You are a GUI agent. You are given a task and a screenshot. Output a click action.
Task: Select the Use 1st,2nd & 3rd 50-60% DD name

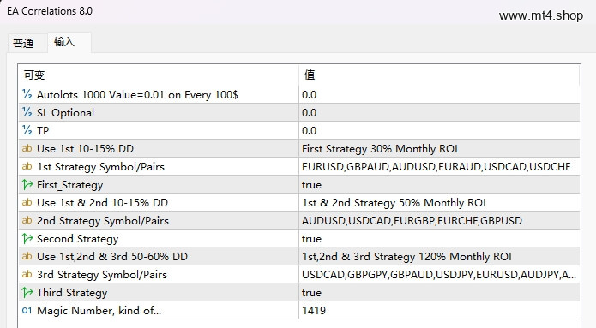(x=112, y=257)
